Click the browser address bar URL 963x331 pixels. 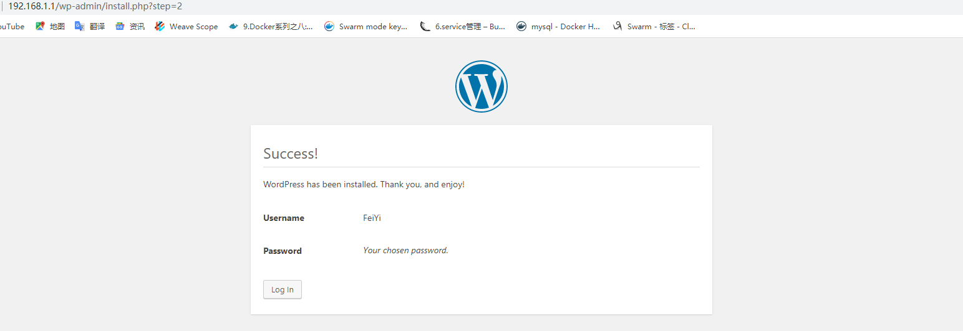[95, 6]
